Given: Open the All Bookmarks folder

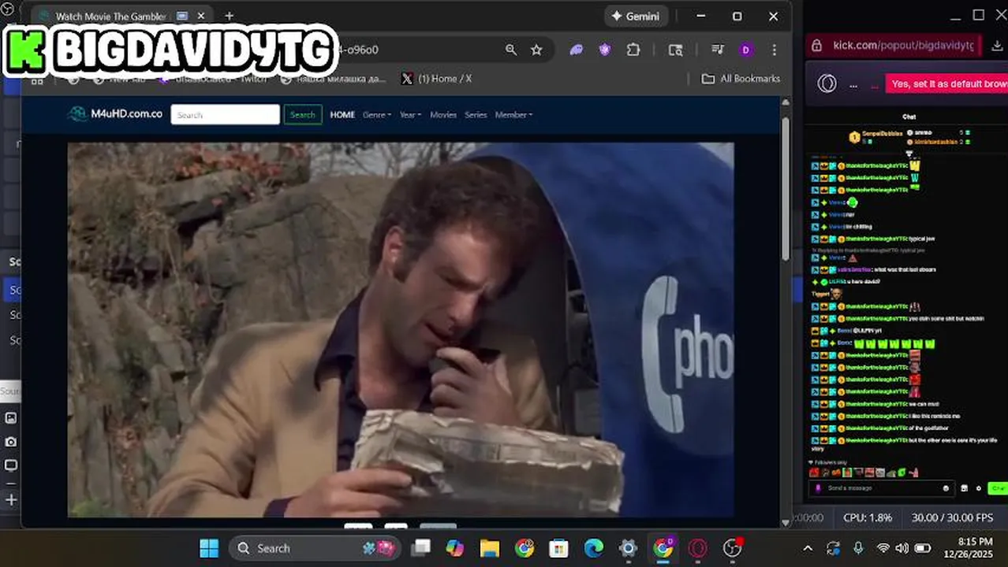Looking at the screenshot, I should pyautogui.click(x=741, y=79).
